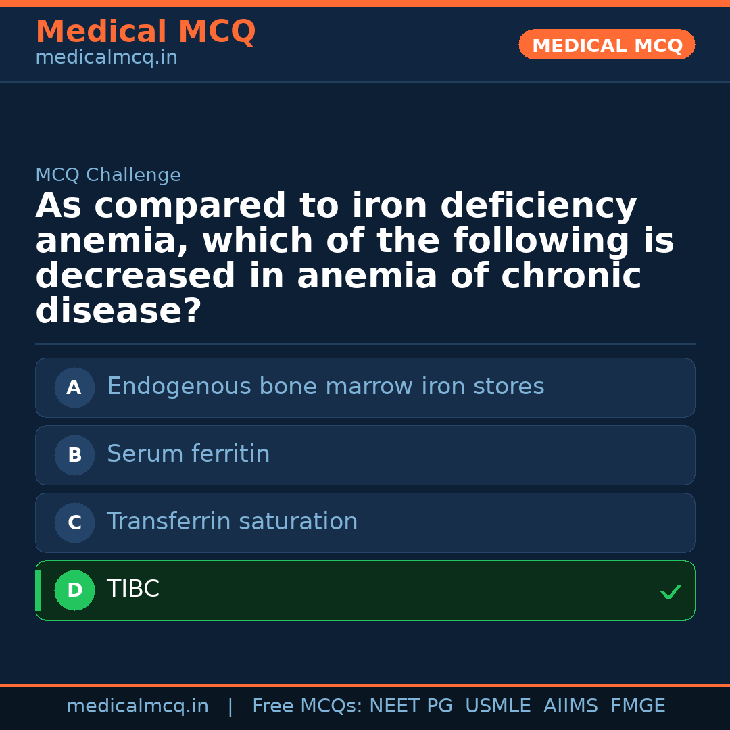
Task: Pick the Serum ferritin answer text
Action: tap(188, 454)
